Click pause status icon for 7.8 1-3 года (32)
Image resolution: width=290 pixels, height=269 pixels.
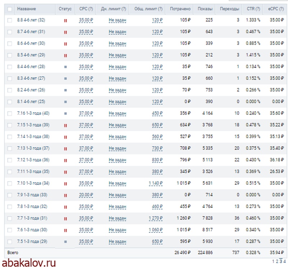(x=65, y=207)
